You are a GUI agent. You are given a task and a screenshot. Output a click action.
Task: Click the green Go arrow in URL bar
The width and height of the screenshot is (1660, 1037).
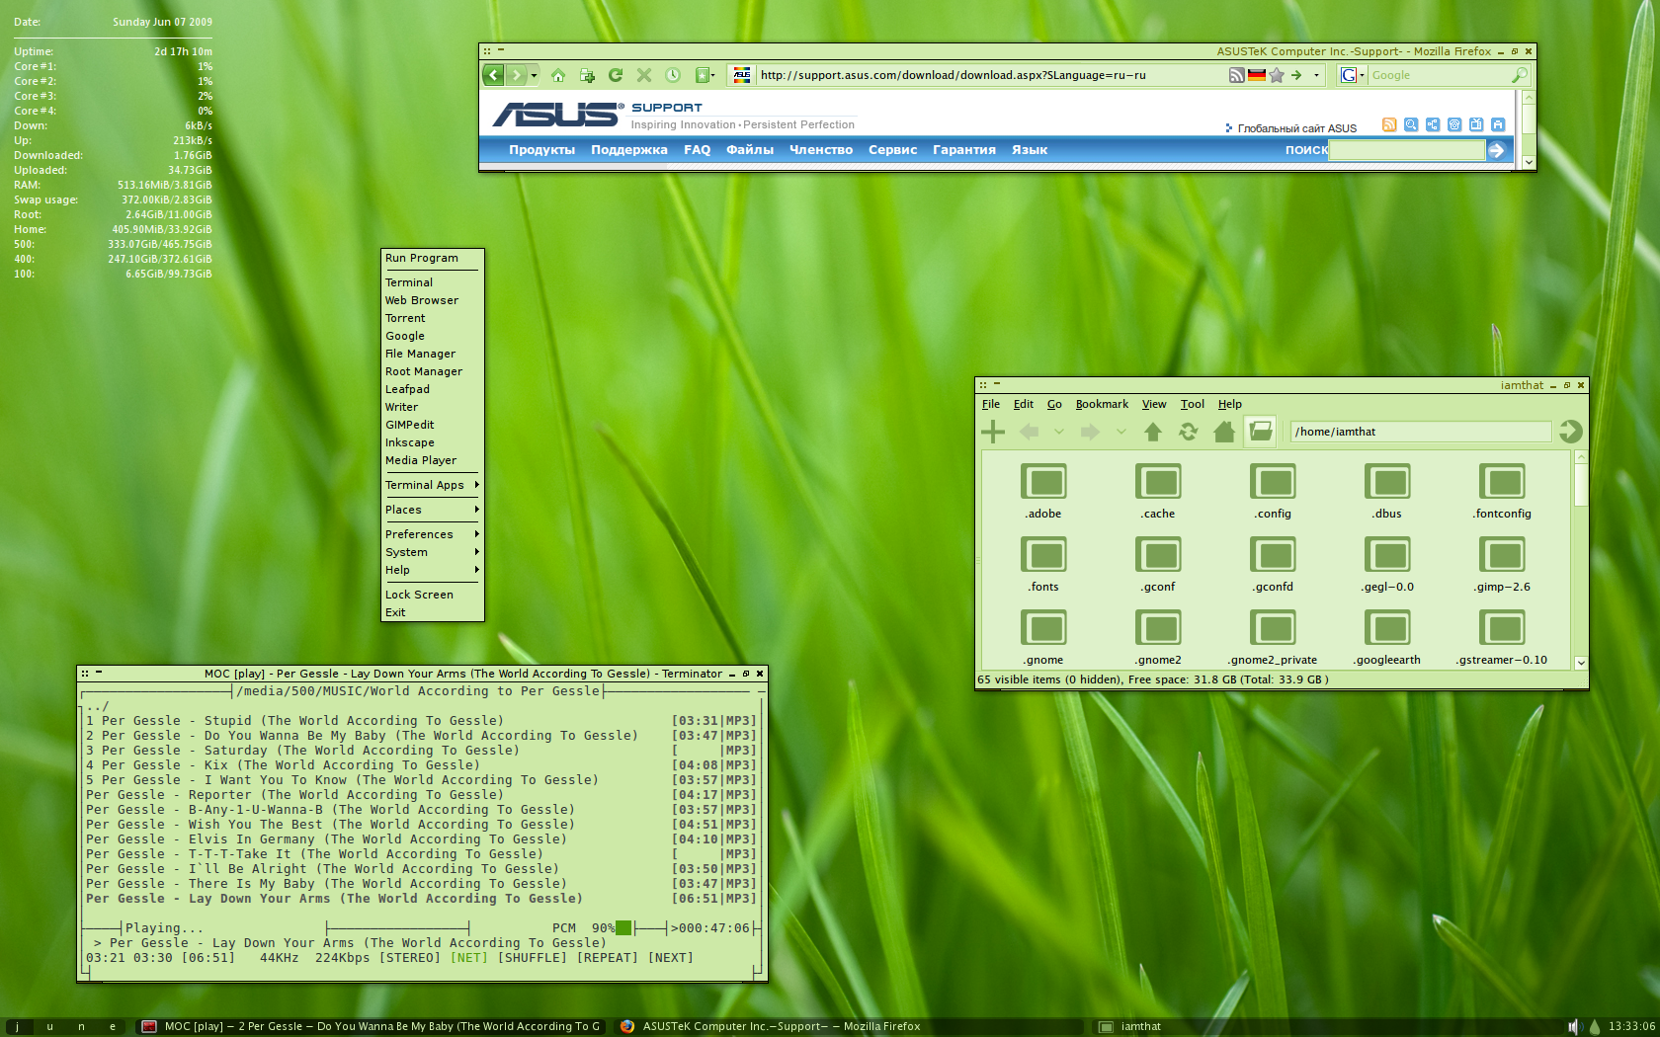1296,75
